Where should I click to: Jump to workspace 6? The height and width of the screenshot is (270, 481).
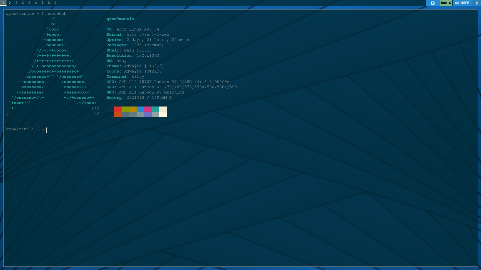[36, 3]
